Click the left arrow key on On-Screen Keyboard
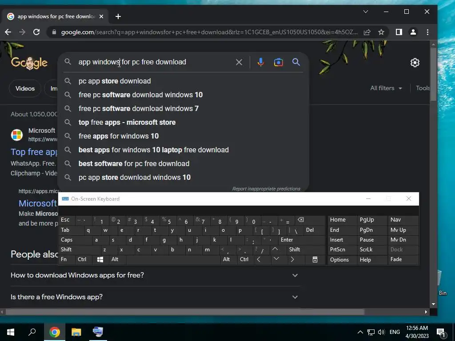455x341 pixels. pyautogui.click(x=259, y=259)
